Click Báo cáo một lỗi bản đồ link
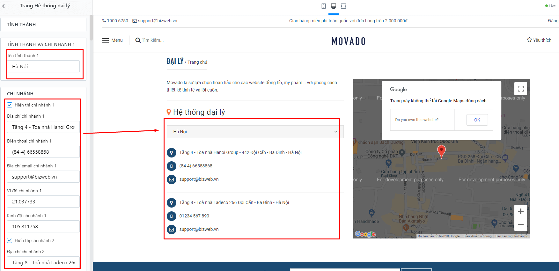This screenshot has height=271, width=559. click(512, 236)
